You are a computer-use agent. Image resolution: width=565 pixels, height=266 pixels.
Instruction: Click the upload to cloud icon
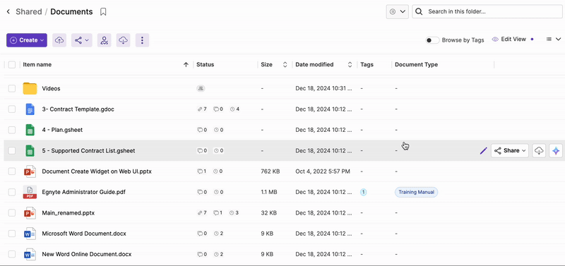pyautogui.click(x=59, y=40)
